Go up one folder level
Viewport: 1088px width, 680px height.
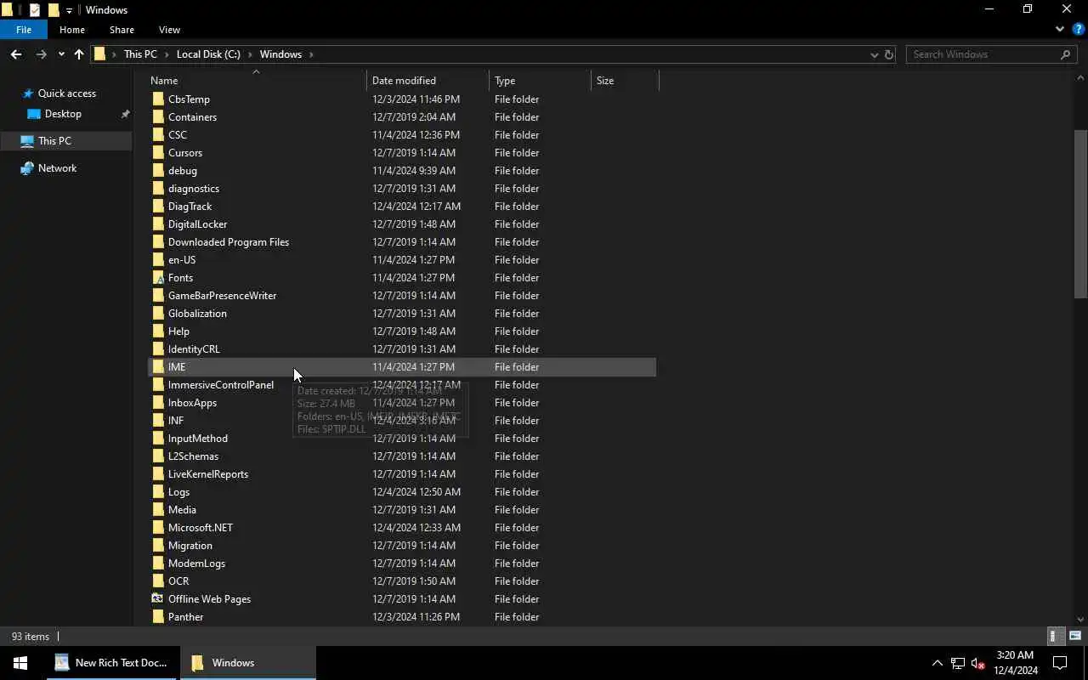pyautogui.click(x=79, y=54)
